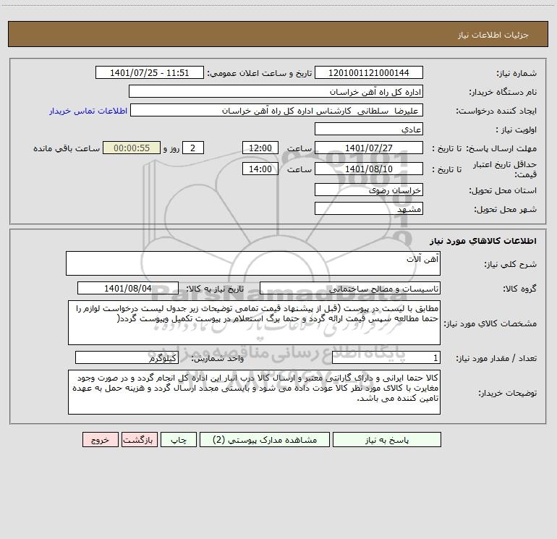557x539 pixels.
Task: Click label شهر محل تحویل
Action: pyautogui.click(x=506, y=209)
